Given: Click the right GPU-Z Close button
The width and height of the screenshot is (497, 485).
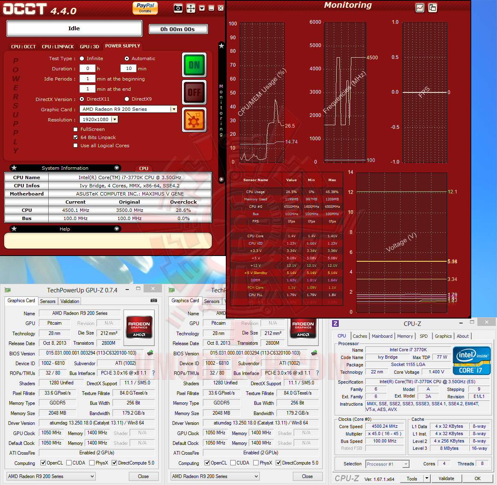Looking at the screenshot, I should (x=307, y=476).
